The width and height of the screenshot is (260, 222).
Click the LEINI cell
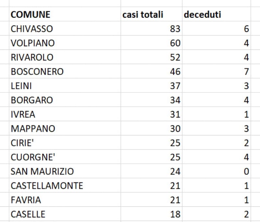tap(21, 86)
